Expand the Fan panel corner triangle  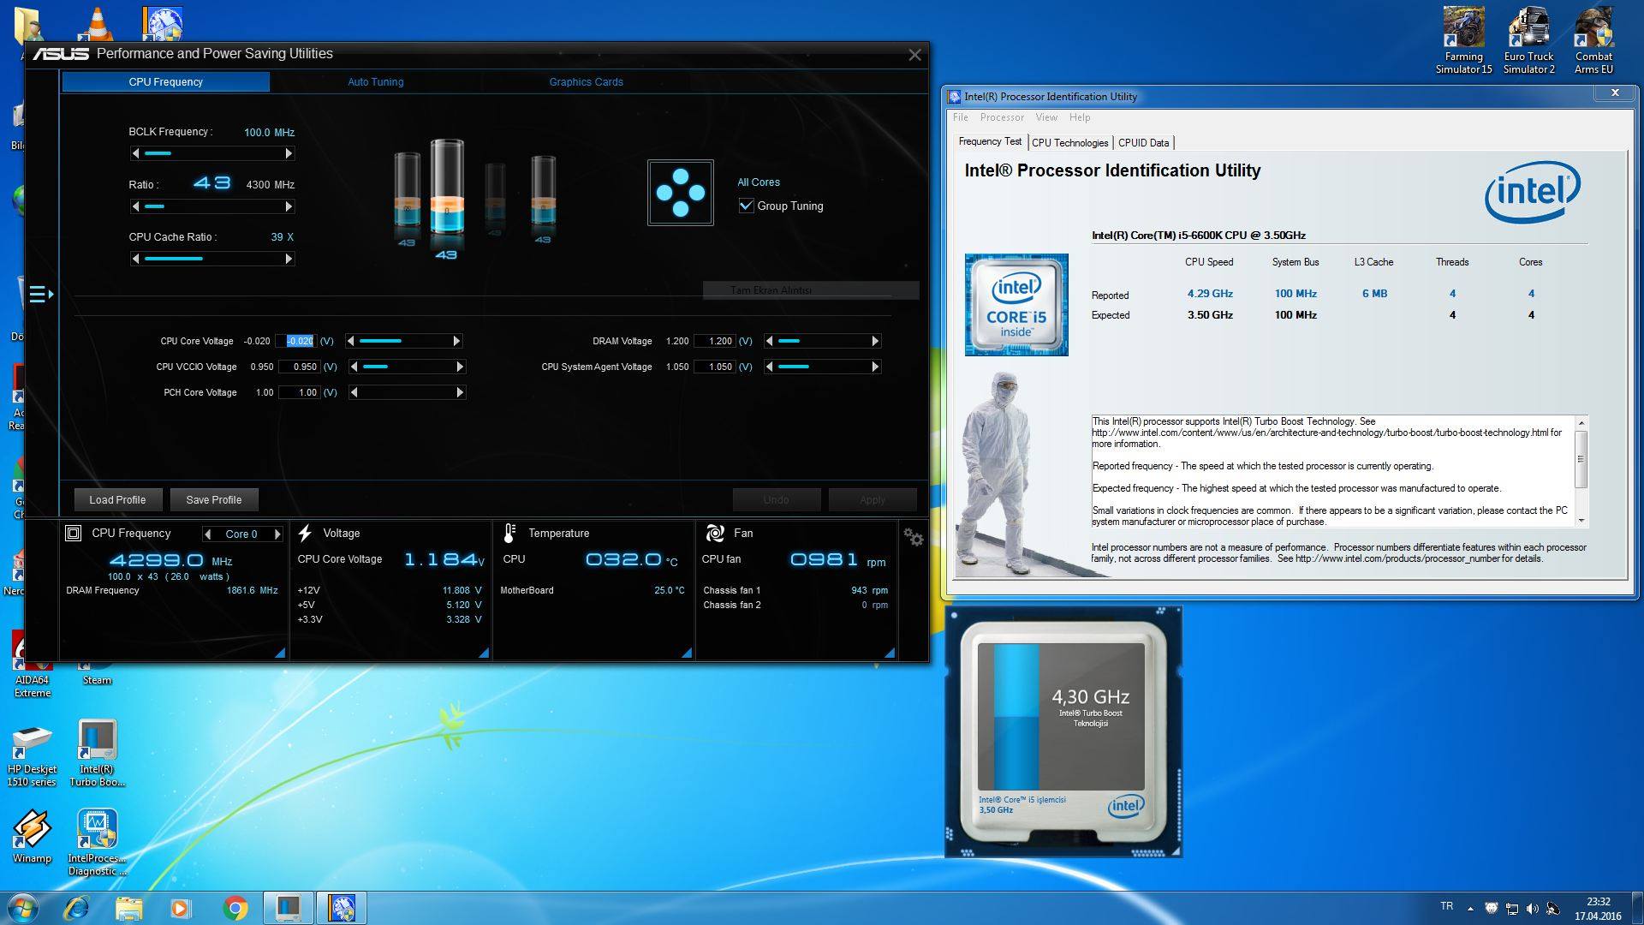pyautogui.click(x=890, y=653)
